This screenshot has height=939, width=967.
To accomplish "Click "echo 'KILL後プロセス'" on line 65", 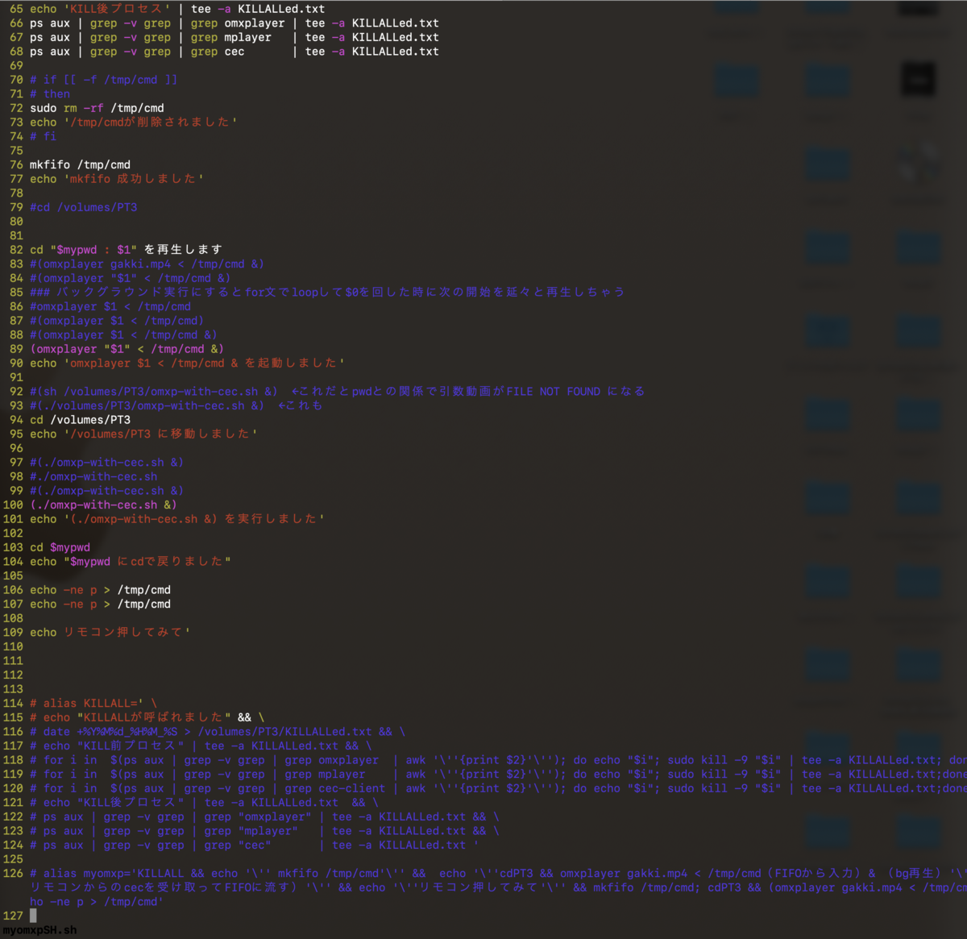I will [100, 9].
